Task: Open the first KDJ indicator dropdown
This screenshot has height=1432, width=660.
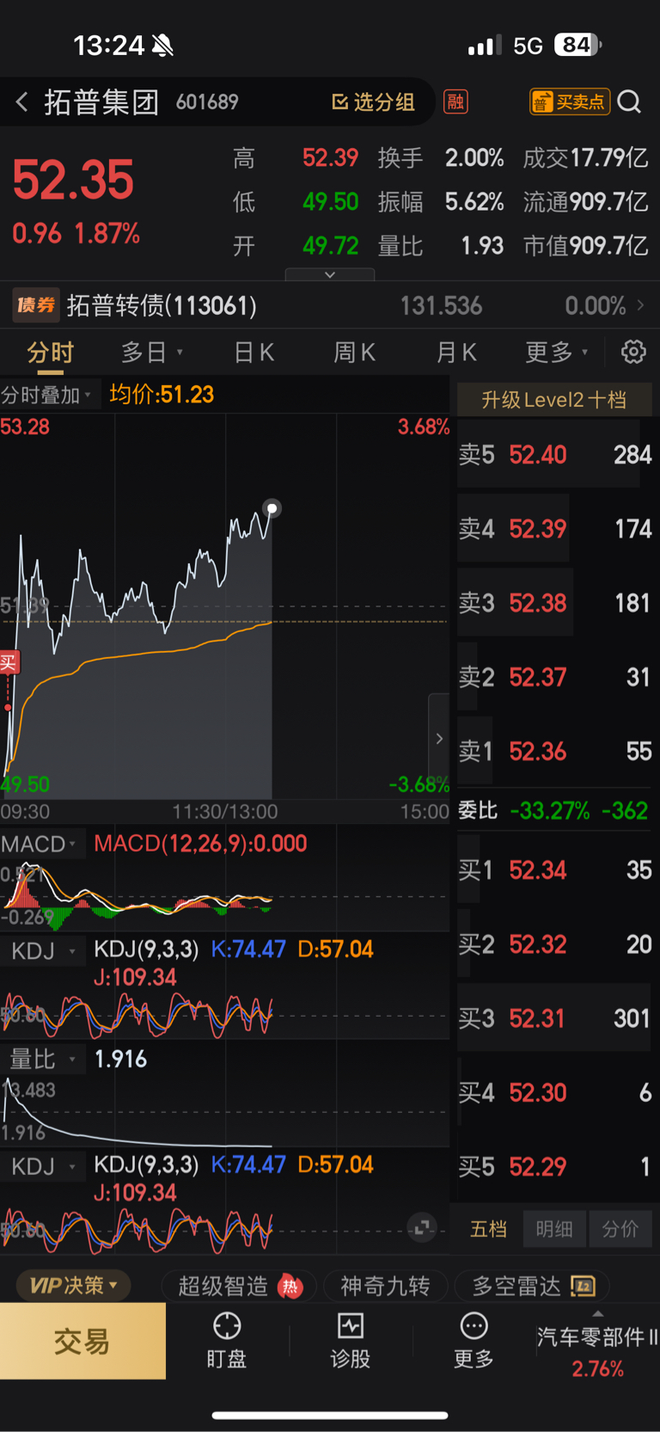Action: tap(43, 951)
